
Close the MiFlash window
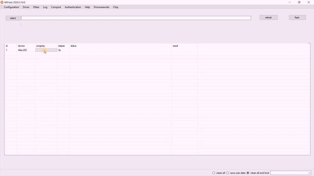(309, 2)
